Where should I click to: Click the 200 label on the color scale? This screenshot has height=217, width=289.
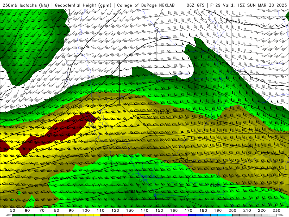coord(233,210)
